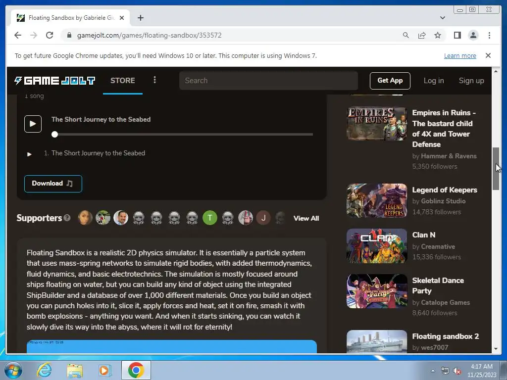Viewport: 507px width, 380px height.
Task: Reload the page in Chrome
Action: [50, 35]
